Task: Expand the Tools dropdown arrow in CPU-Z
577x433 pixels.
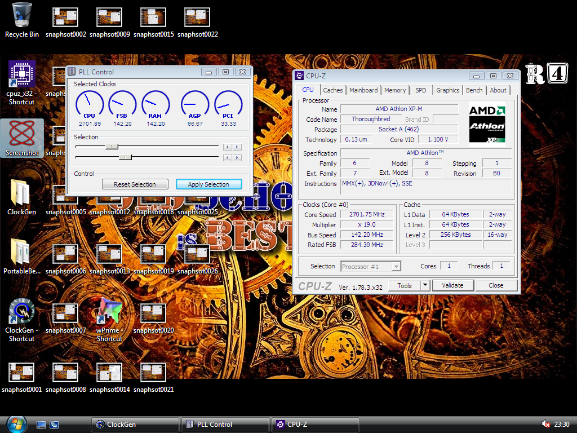Action: click(425, 285)
